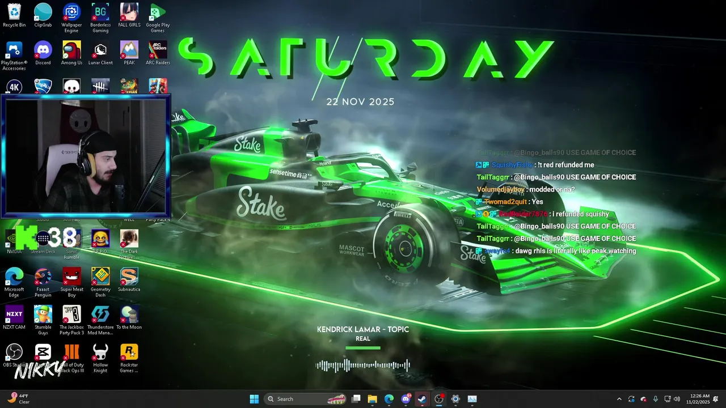This screenshot has height=408, width=726.
Task: Open the Geometry Dash shortcut
Action: click(x=100, y=282)
